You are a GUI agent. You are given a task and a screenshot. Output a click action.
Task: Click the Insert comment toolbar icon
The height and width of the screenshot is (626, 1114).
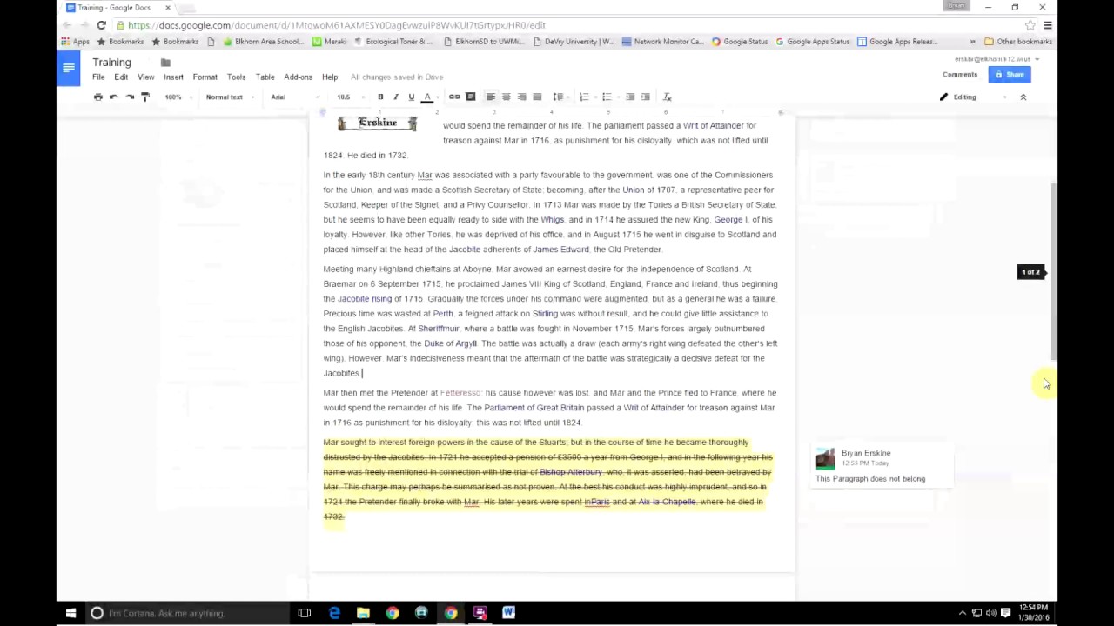coord(471,97)
